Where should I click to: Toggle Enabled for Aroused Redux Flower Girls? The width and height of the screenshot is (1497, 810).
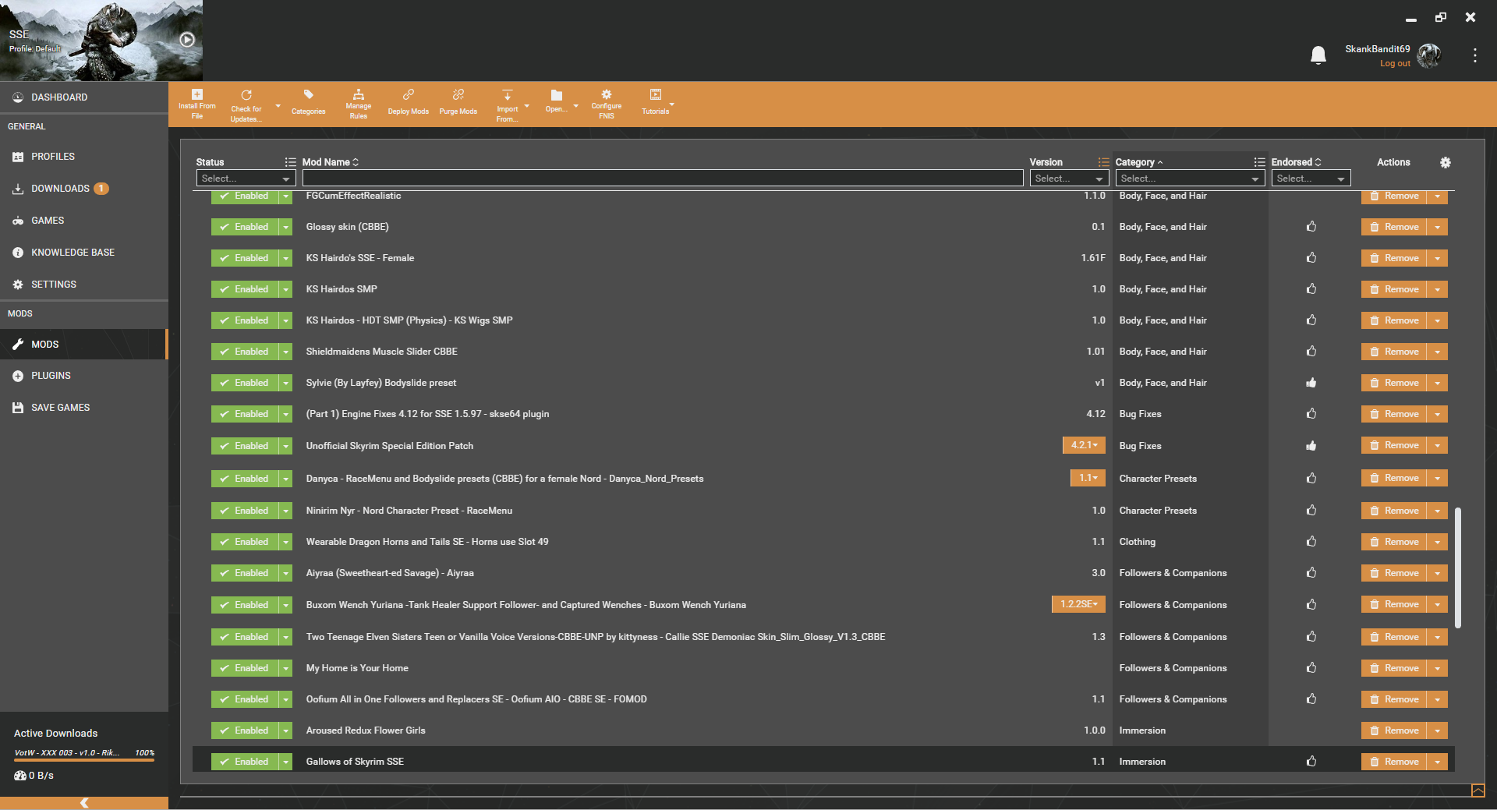245,730
